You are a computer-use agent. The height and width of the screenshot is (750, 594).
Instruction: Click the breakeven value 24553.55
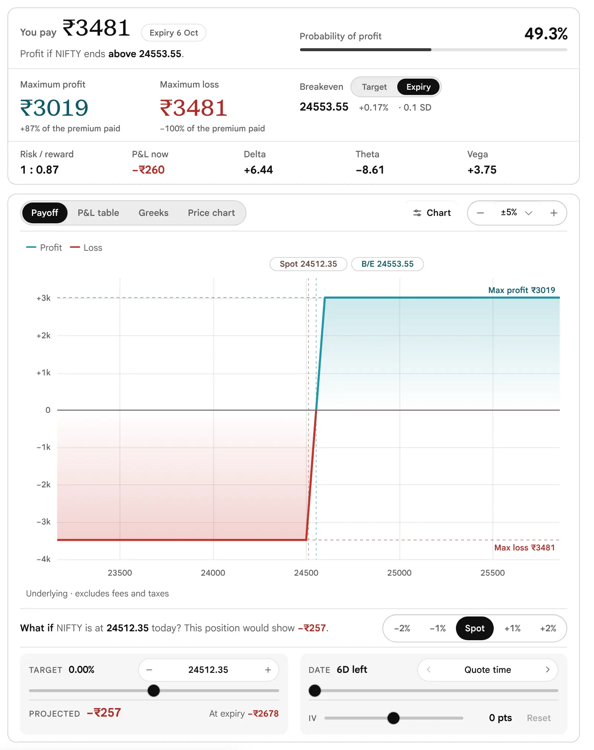point(324,107)
